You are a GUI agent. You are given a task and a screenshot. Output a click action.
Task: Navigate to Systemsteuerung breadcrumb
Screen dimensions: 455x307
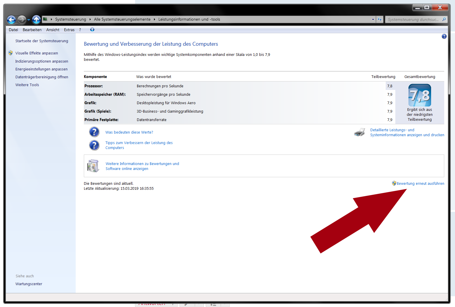tap(71, 19)
